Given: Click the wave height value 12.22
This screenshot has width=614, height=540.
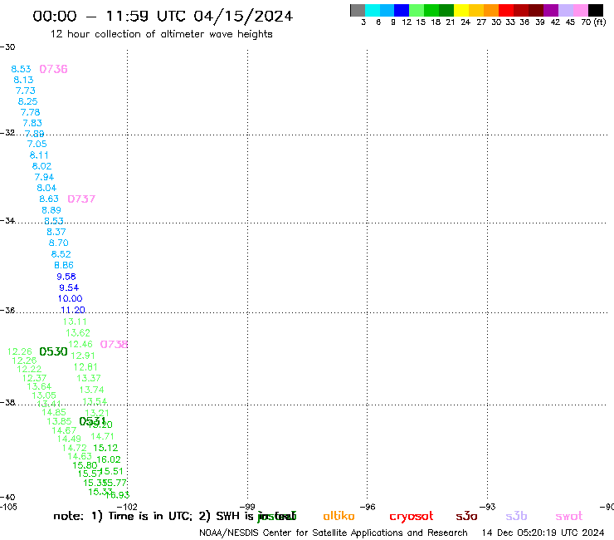Looking at the screenshot, I should click(x=29, y=369).
